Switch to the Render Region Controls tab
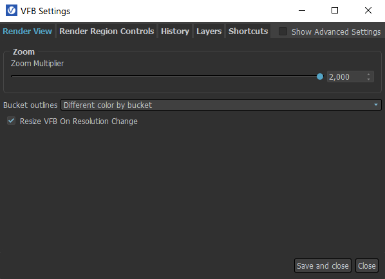Viewport: 385px width, 279px height. tap(107, 31)
